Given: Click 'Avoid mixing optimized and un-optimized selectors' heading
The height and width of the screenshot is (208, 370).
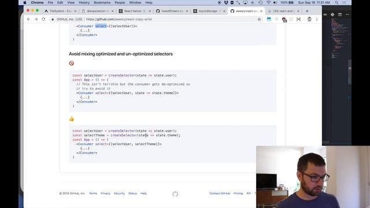Looking at the screenshot, I should click(x=121, y=54).
